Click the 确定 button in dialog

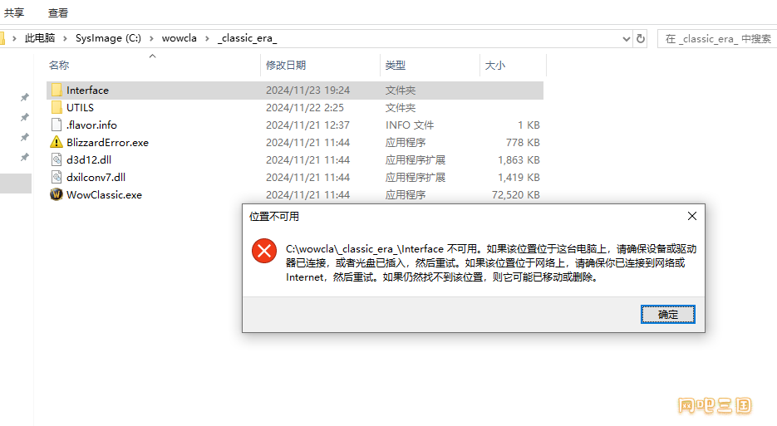point(668,314)
